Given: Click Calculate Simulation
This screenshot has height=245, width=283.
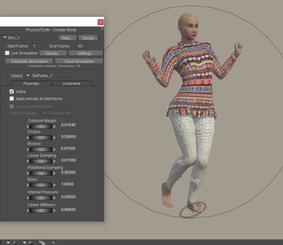Looking at the screenshot, I should click(x=29, y=61).
